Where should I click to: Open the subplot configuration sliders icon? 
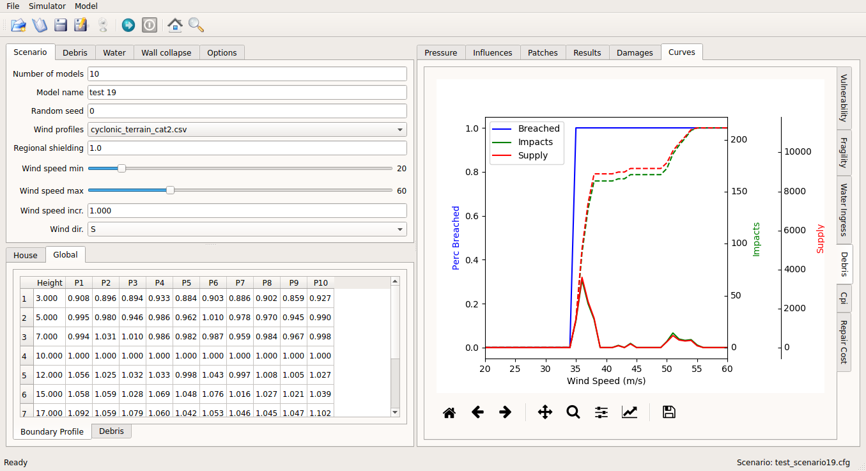click(x=601, y=412)
